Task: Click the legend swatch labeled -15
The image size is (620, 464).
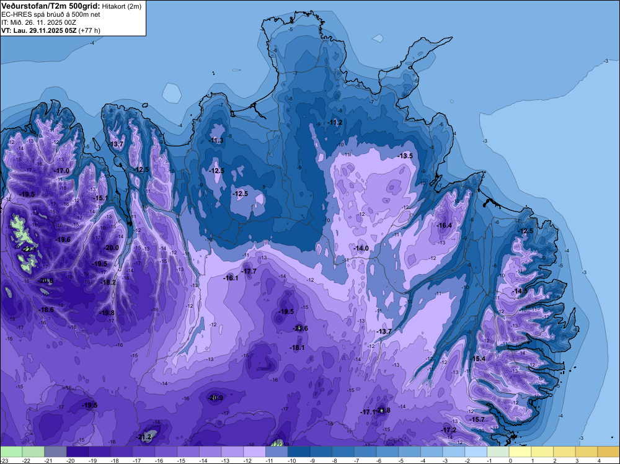Action: tap(188, 452)
